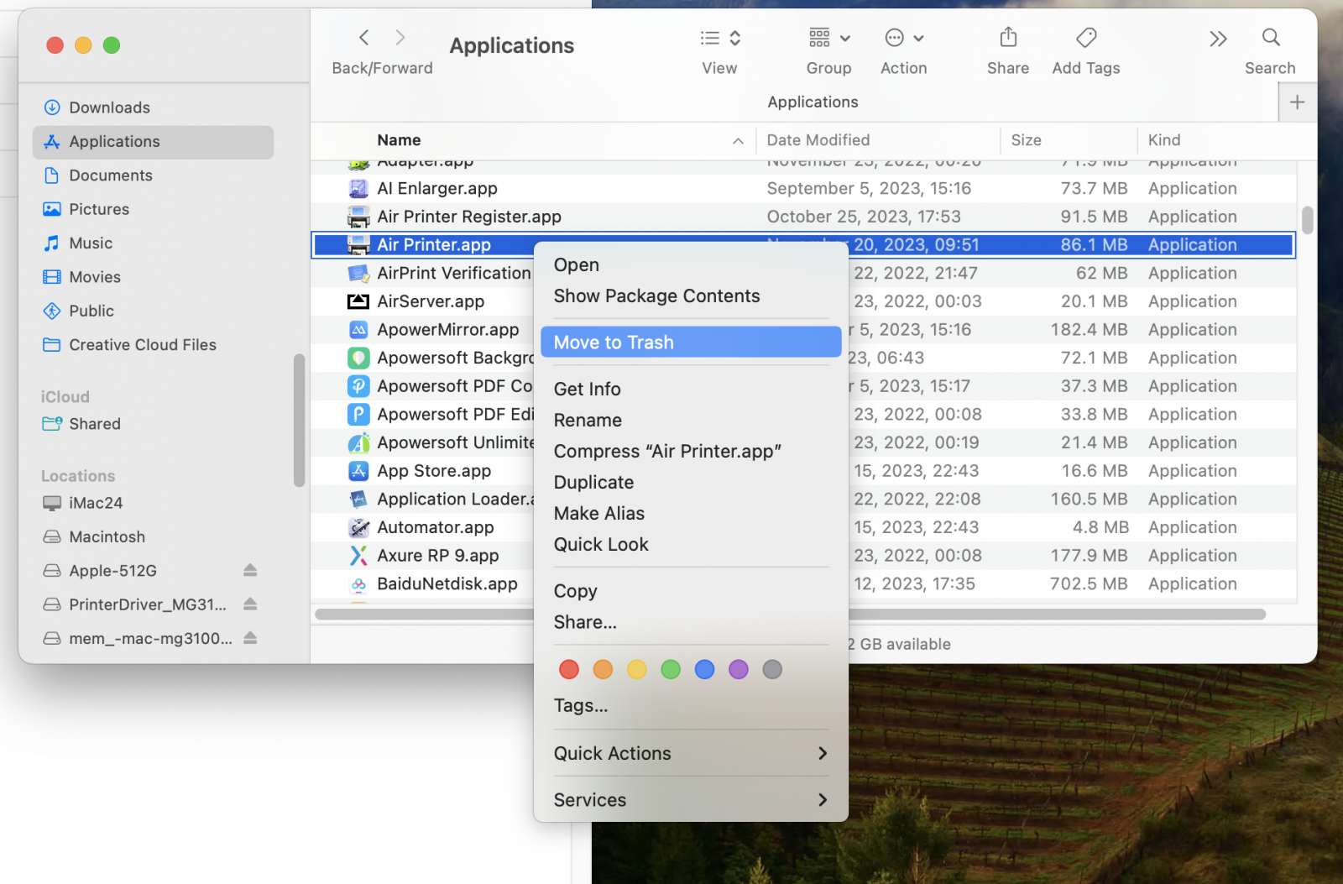Expand hidden toolbar items via double chevron

tap(1218, 39)
